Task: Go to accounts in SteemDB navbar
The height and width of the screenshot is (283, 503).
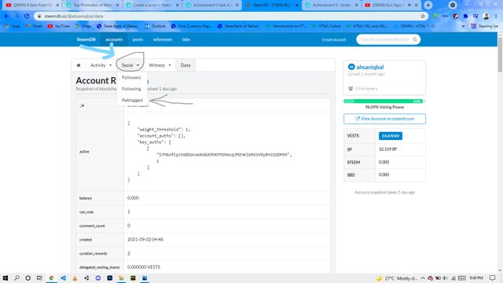Action: (114, 39)
